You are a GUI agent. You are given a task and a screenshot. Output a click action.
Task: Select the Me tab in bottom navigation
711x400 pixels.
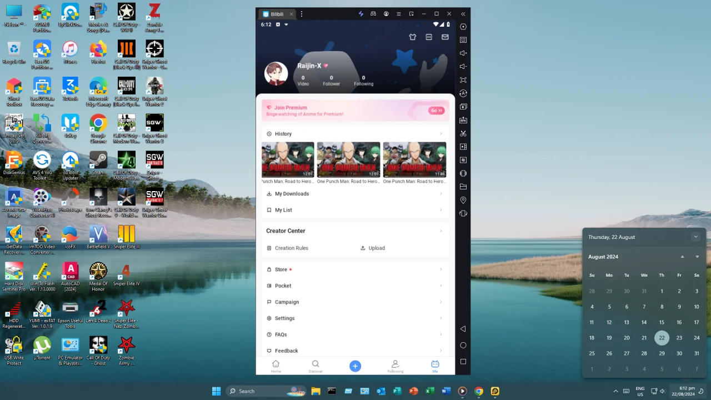435,366
